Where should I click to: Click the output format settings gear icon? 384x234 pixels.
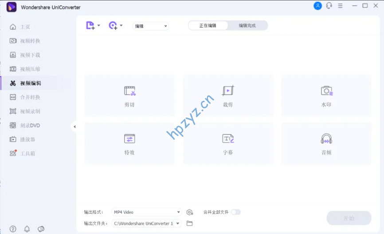coord(189,212)
